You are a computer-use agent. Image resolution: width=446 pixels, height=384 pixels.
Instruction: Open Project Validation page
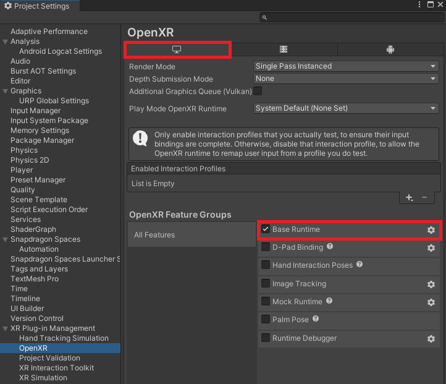click(49, 358)
